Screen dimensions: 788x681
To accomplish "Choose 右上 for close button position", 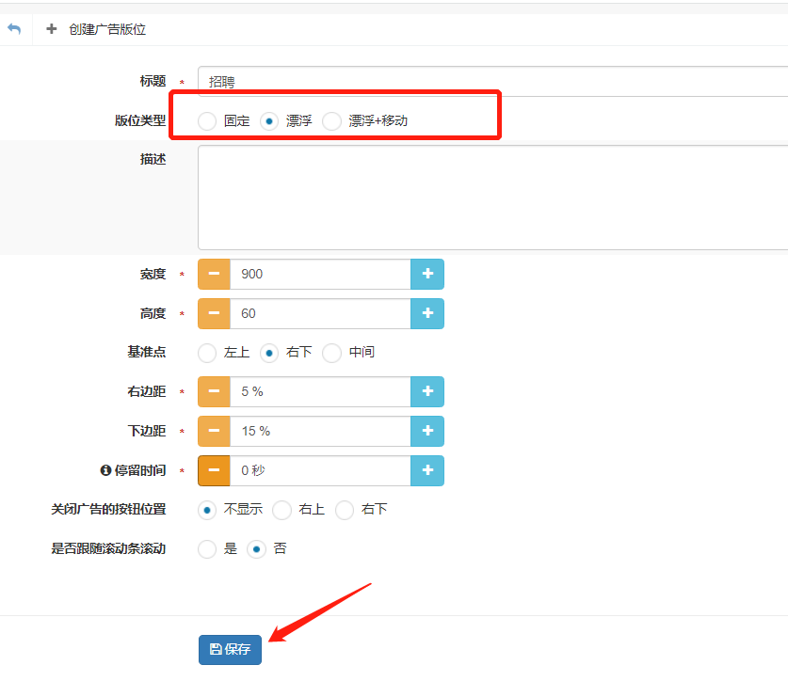I will pos(281,510).
